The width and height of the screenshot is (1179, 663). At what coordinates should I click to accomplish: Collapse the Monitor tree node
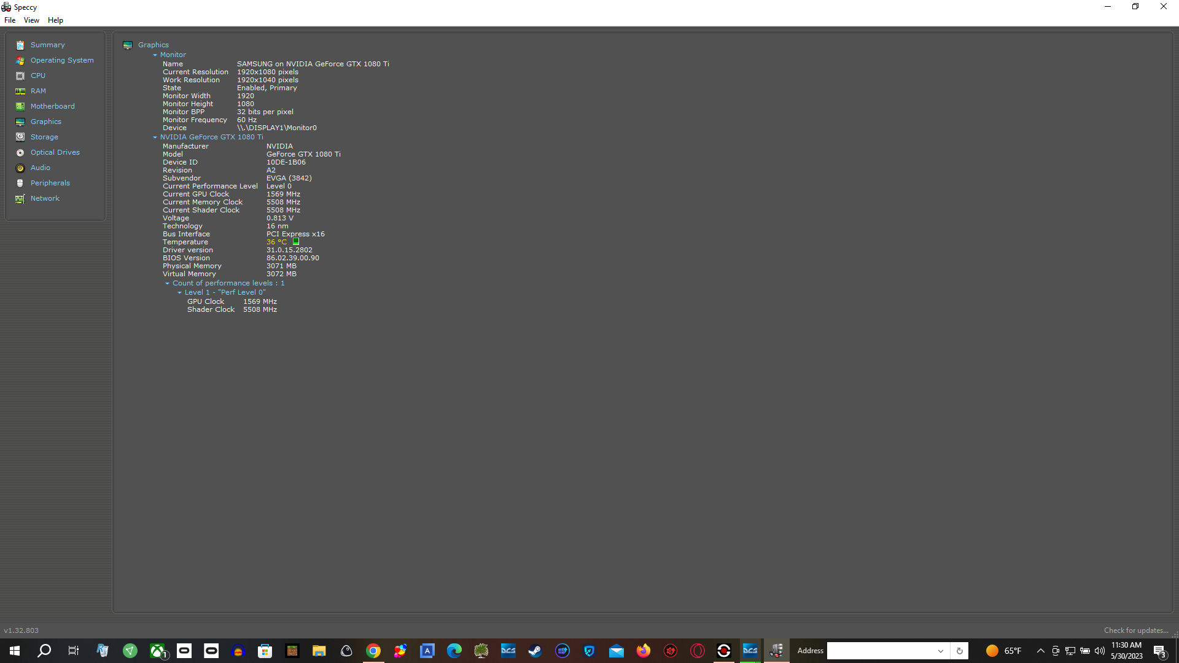[x=155, y=55]
